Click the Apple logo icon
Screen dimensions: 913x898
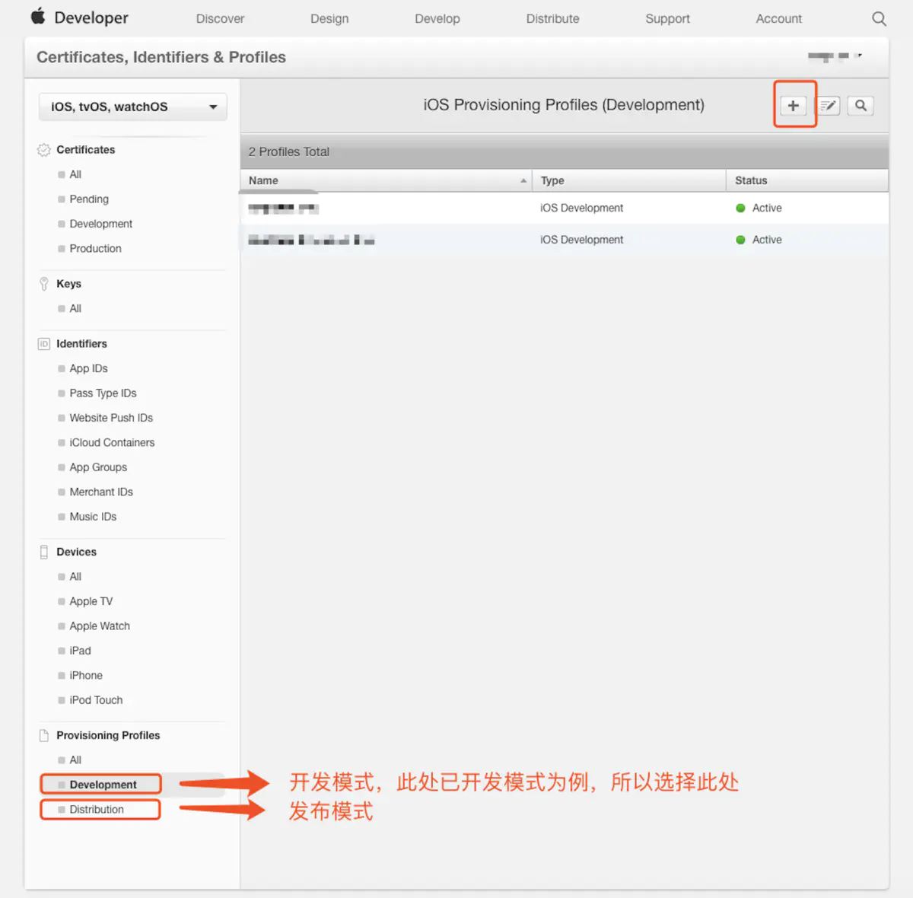38,16
